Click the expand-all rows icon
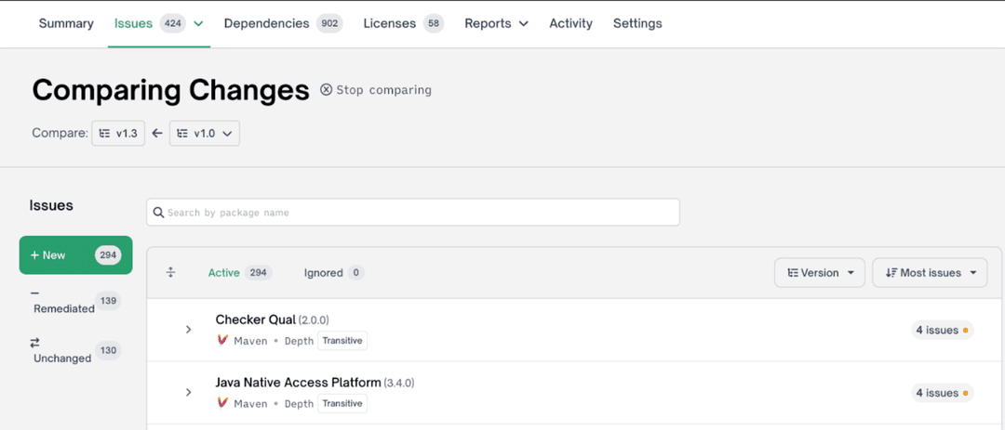Image resolution: width=1005 pixels, height=430 pixels. [x=170, y=272]
